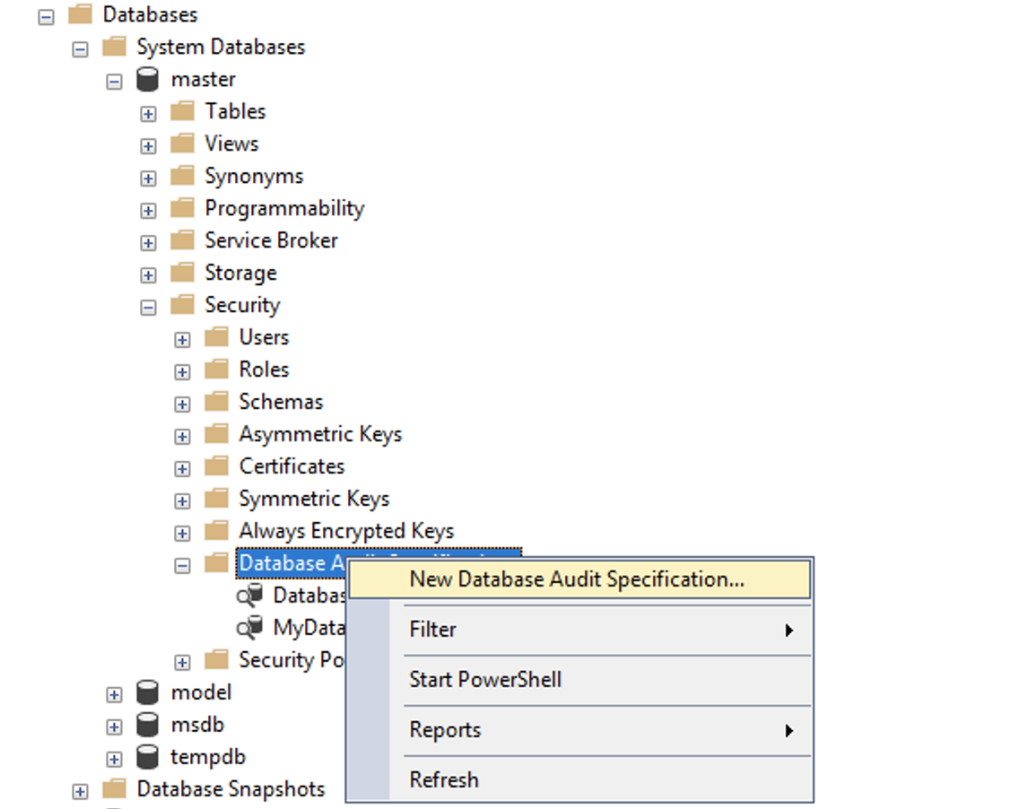Expand the Programmability node
This screenshot has width=1019, height=809.
point(147,208)
